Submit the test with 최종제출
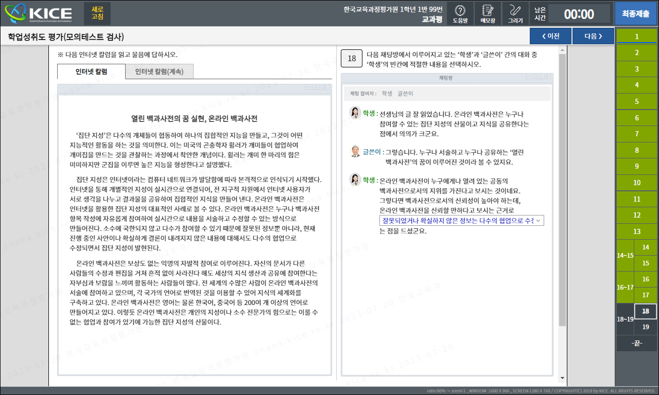The height and width of the screenshot is (395, 659). click(635, 13)
